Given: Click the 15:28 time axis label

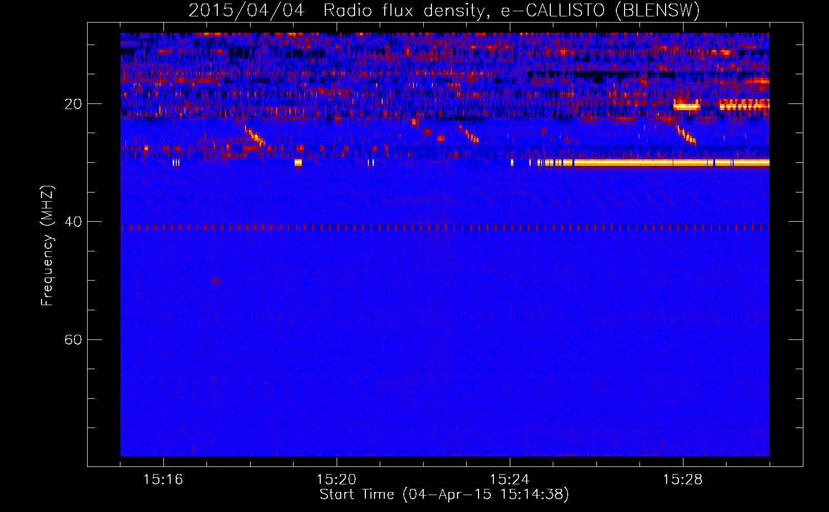Looking at the screenshot, I should [x=683, y=480].
